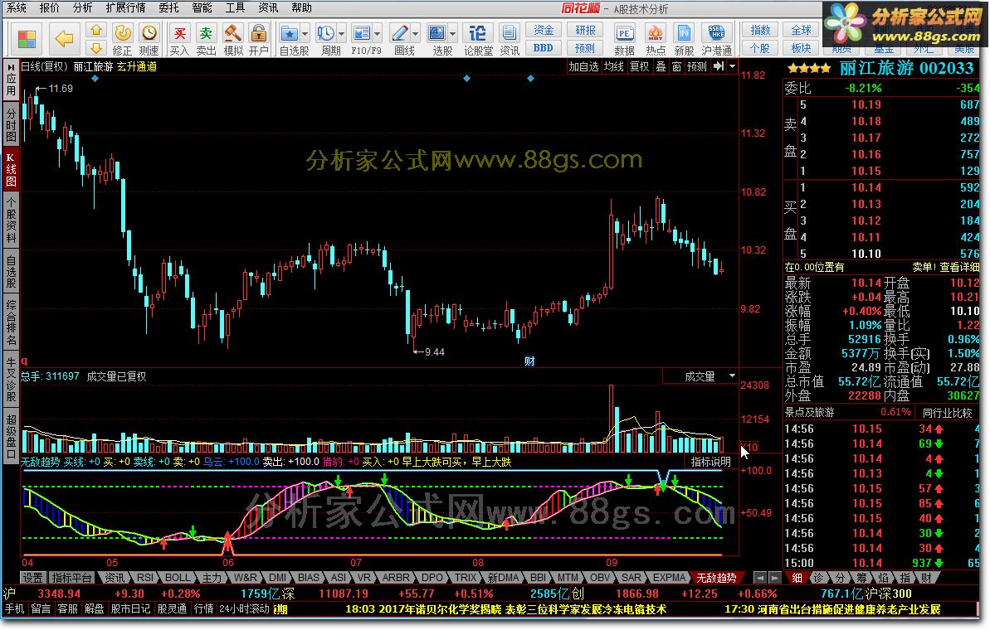Open the 智能 menu
The width and height of the screenshot is (990, 630).
tap(202, 7)
